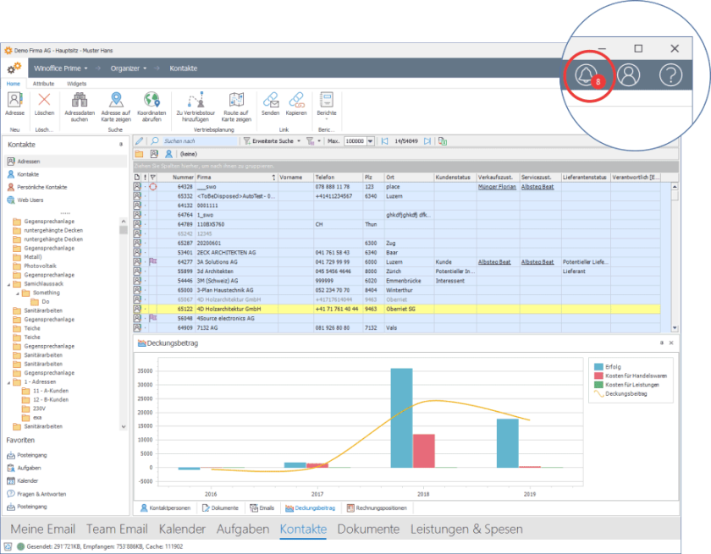Viewport: 711px width, 554px height.
Task: Click the Suchen nach search field
Action: pyautogui.click(x=200, y=141)
